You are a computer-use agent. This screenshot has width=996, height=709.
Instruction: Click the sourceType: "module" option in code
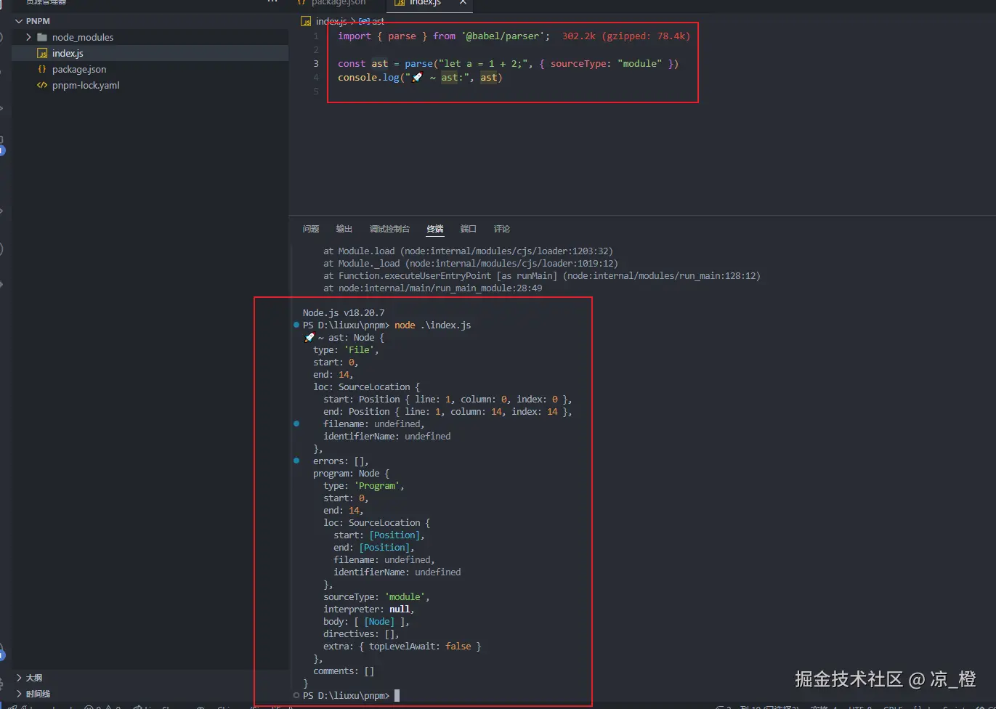606,63
